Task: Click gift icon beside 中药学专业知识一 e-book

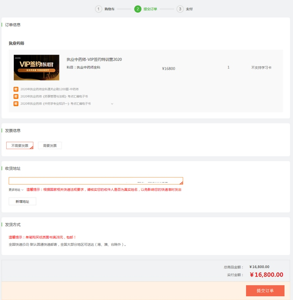Action: 16,104
